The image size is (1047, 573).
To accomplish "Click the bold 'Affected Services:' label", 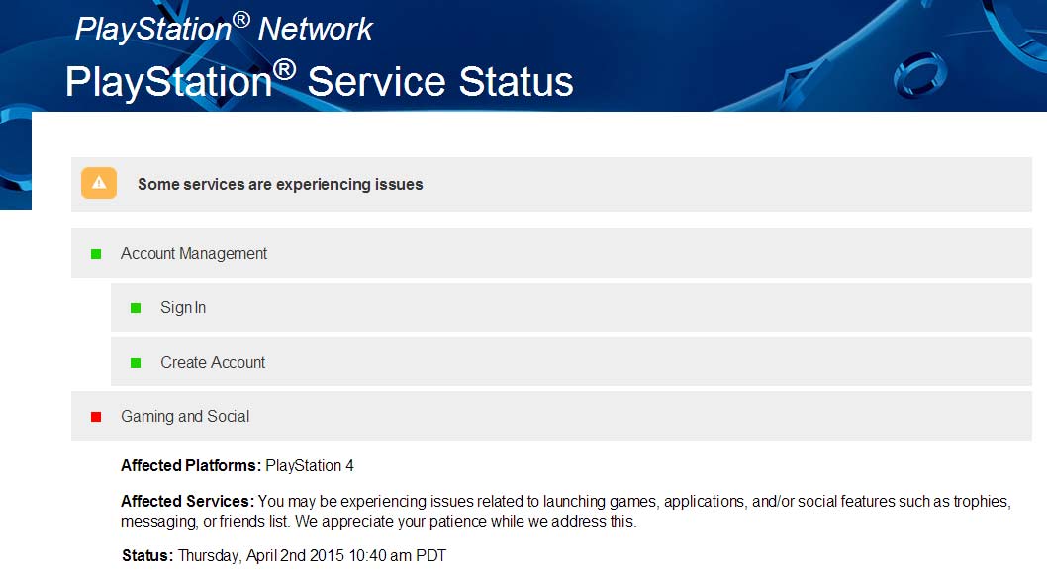I will [188, 501].
